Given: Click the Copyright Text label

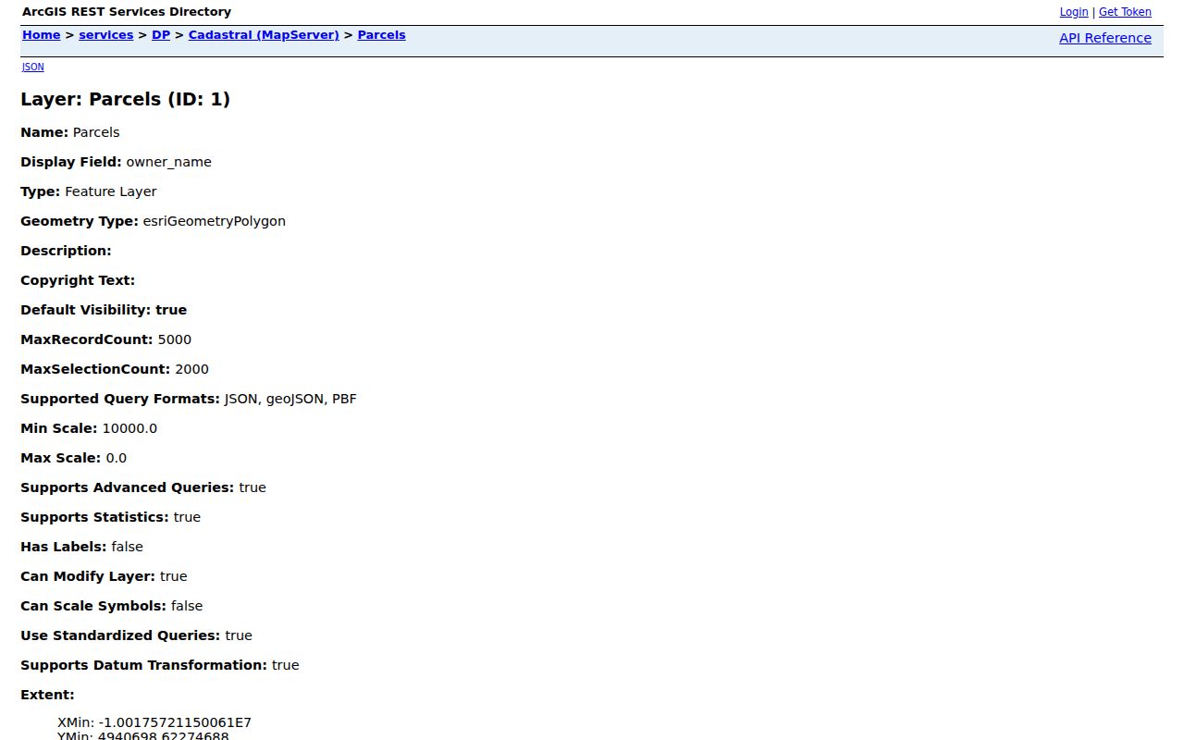Looking at the screenshot, I should 78,280.
